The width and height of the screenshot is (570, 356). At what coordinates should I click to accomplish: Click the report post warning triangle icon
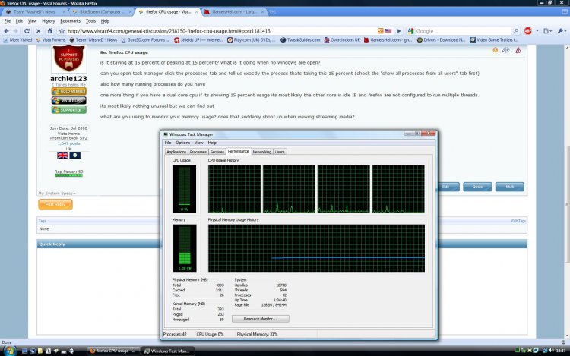tap(518, 50)
